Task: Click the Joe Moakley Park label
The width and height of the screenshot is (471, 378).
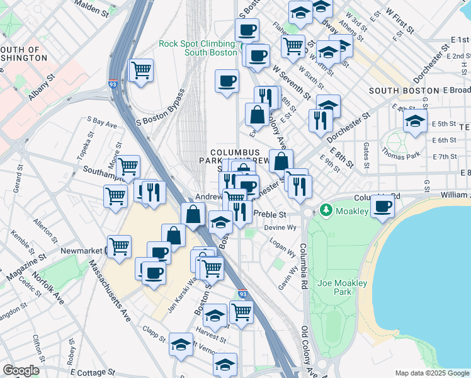Action: tap(343, 287)
